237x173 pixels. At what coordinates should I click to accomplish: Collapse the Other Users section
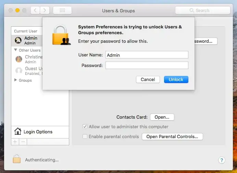[x=15, y=50]
